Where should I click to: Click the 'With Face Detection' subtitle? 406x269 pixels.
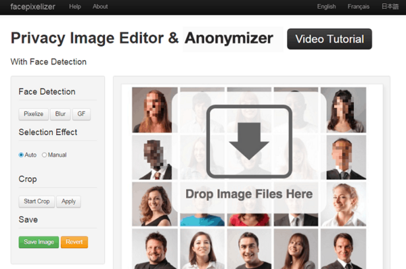[49, 62]
